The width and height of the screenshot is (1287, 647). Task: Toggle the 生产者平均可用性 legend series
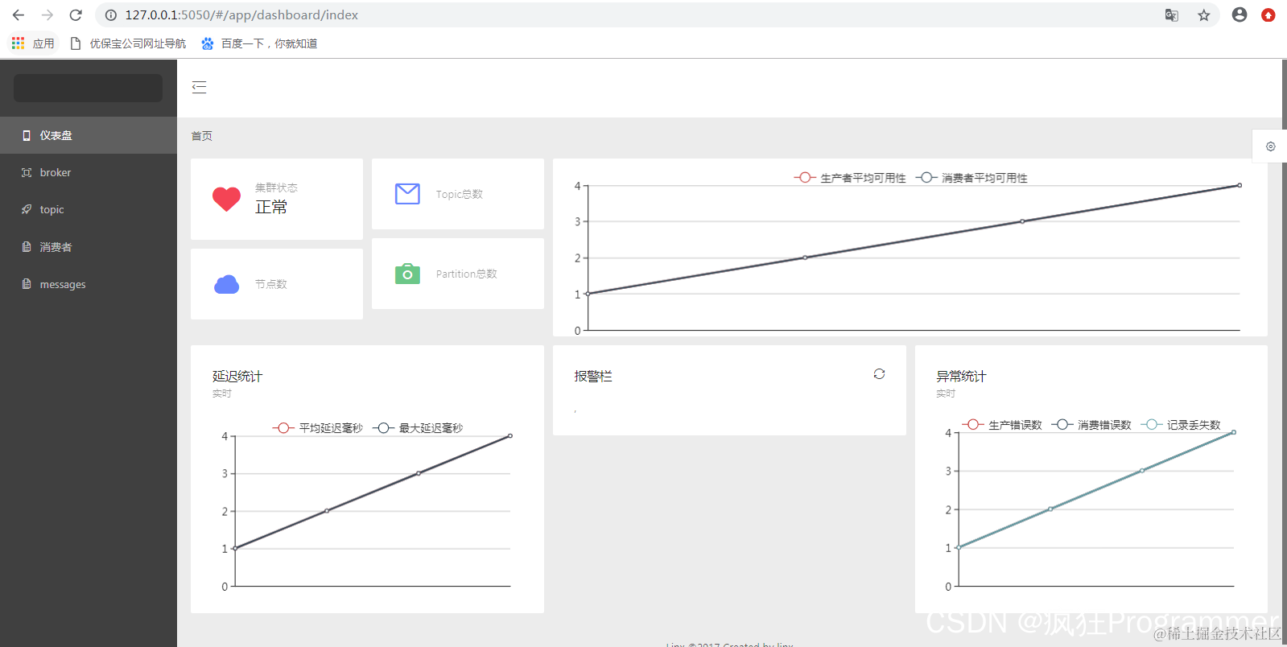tap(850, 178)
